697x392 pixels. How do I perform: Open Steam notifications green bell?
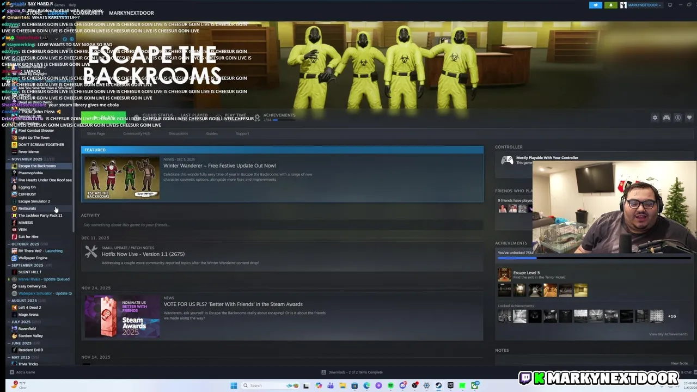[610, 5]
